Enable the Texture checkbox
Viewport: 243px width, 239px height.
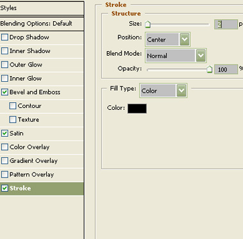tap(13, 119)
